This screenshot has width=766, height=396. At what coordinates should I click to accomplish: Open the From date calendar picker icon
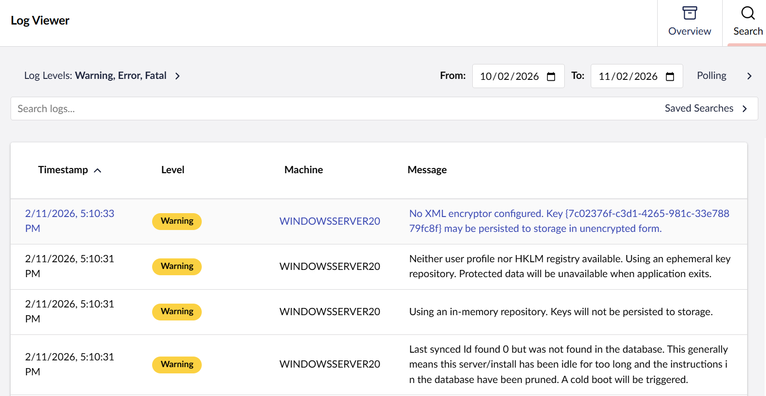[x=551, y=77]
